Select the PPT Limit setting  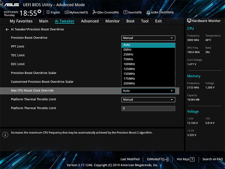tap(17, 47)
